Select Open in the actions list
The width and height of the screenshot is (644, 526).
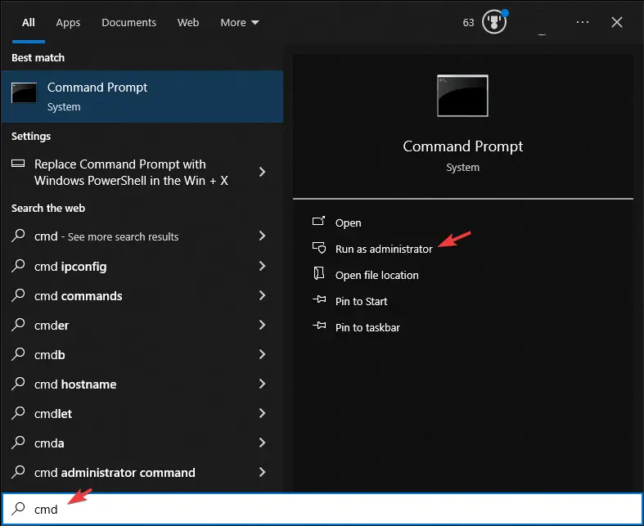(x=349, y=223)
